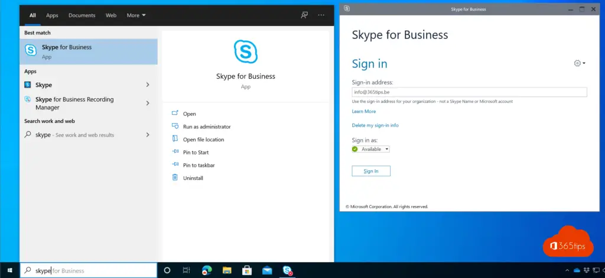Open File Explorer from the taskbar
This screenshot has width=605, height=278.
[227, 270]
